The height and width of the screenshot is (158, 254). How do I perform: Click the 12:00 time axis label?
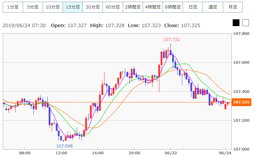coord(61,153)
